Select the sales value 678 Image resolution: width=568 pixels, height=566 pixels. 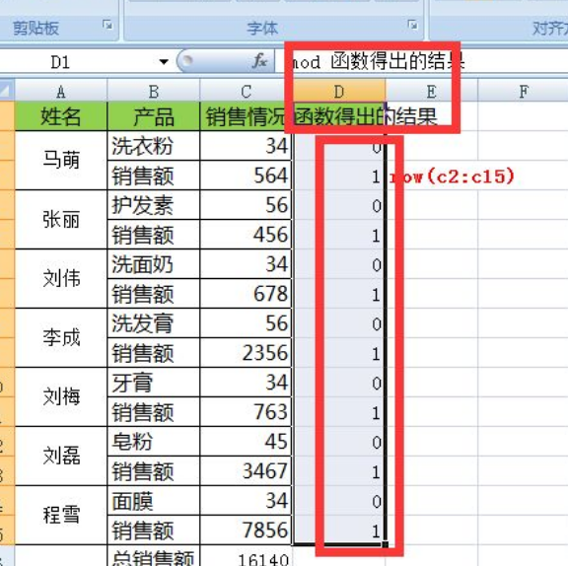pos(246,293)
